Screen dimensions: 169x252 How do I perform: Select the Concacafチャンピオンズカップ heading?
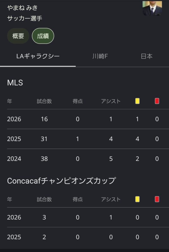pyautogui.click(x=61, y=181)
